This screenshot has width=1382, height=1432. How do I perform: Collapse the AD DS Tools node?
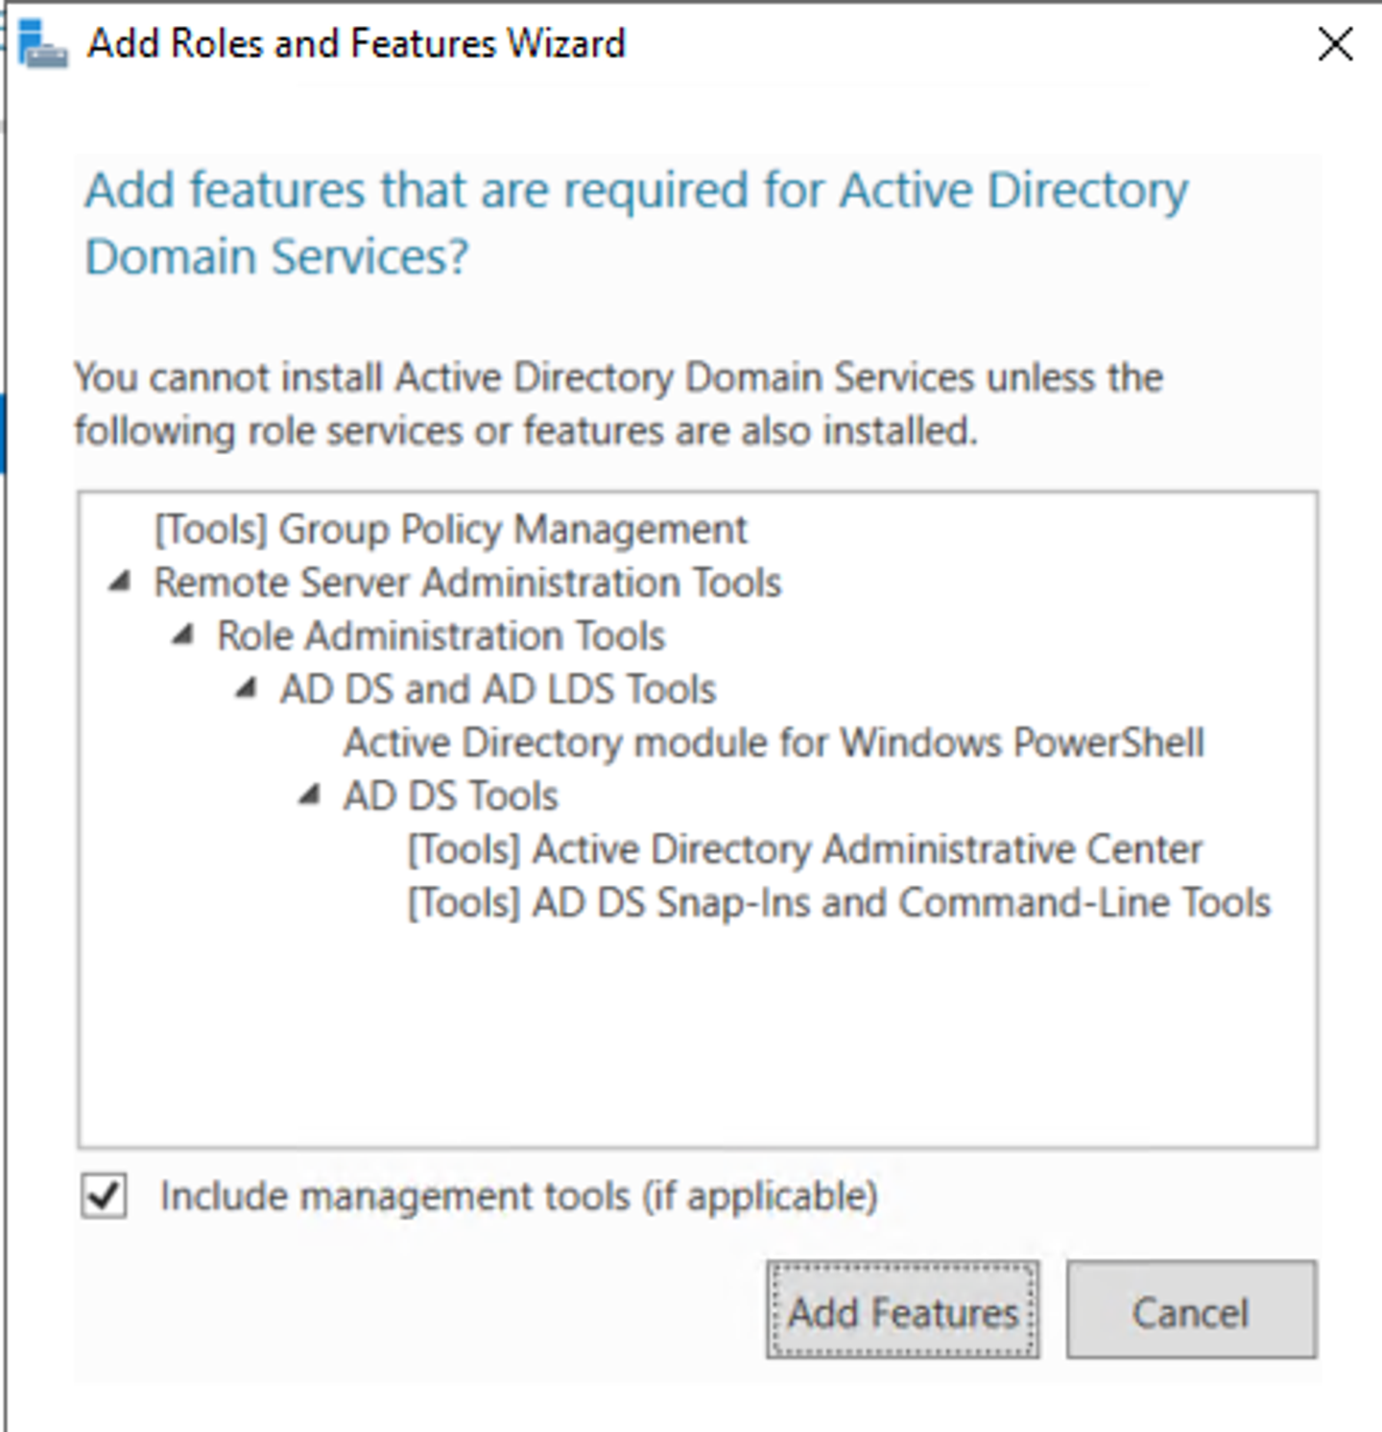click(x=310, y=795)
